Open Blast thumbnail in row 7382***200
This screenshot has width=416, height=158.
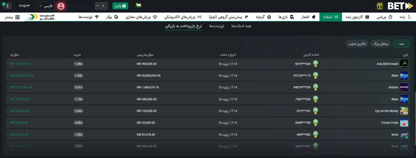(x=404, y=99)
